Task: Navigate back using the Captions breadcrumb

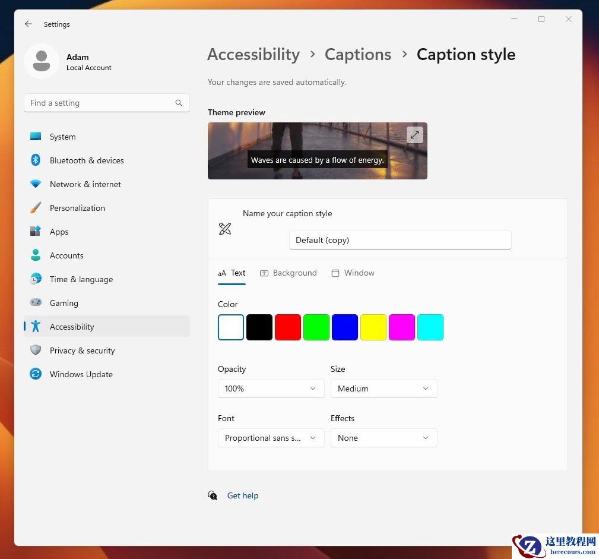Action: (357, 54)
